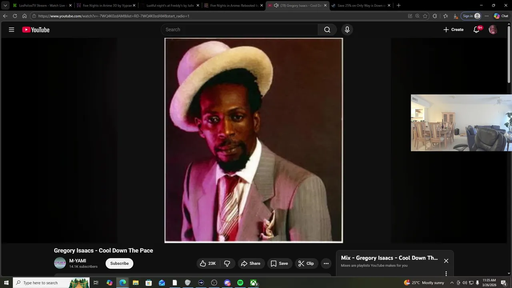Click the browser address bar URL

(x=114, y=16)
